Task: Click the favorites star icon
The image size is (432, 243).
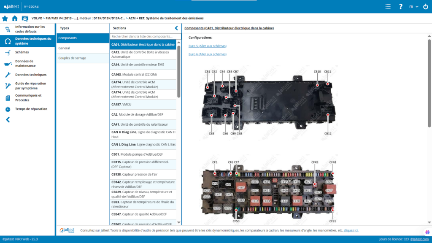Action: pyautogui.click(x=5, y=18)
